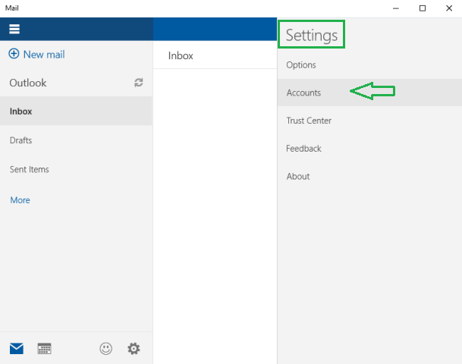This screenshot has width=462, height=364.
Task: Minimize the Mail window
Action: point(396,8)
